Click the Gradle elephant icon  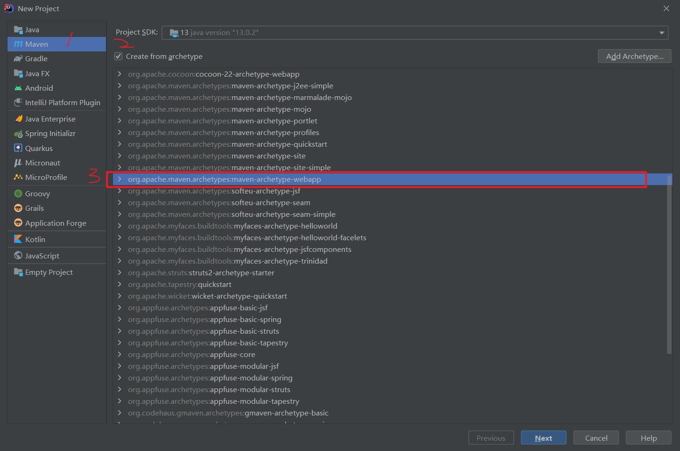click(x=18, y=59)
